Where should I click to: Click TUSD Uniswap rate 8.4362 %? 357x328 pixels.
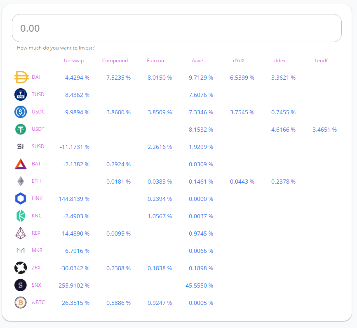click(x=77, y=95)
